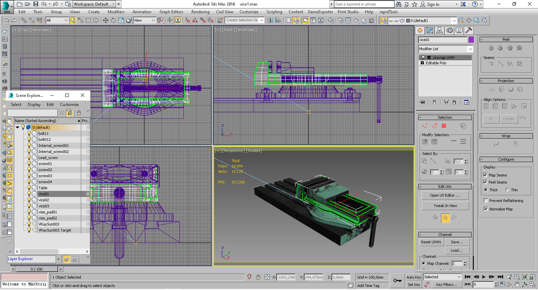
Task: Open the reference coordinate View dropdown
Action: (x=144, y=20)
